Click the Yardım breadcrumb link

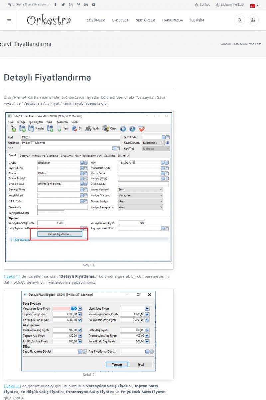click(225, 44)
